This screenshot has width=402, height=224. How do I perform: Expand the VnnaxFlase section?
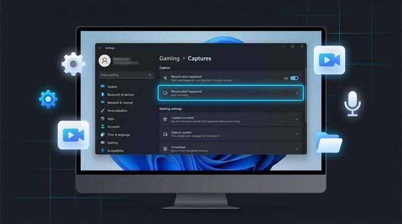point(297,149)
